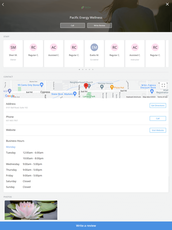This screenshot has height=230, width=172.
Task: Click the Call button beside Phone
Action: 158,118
